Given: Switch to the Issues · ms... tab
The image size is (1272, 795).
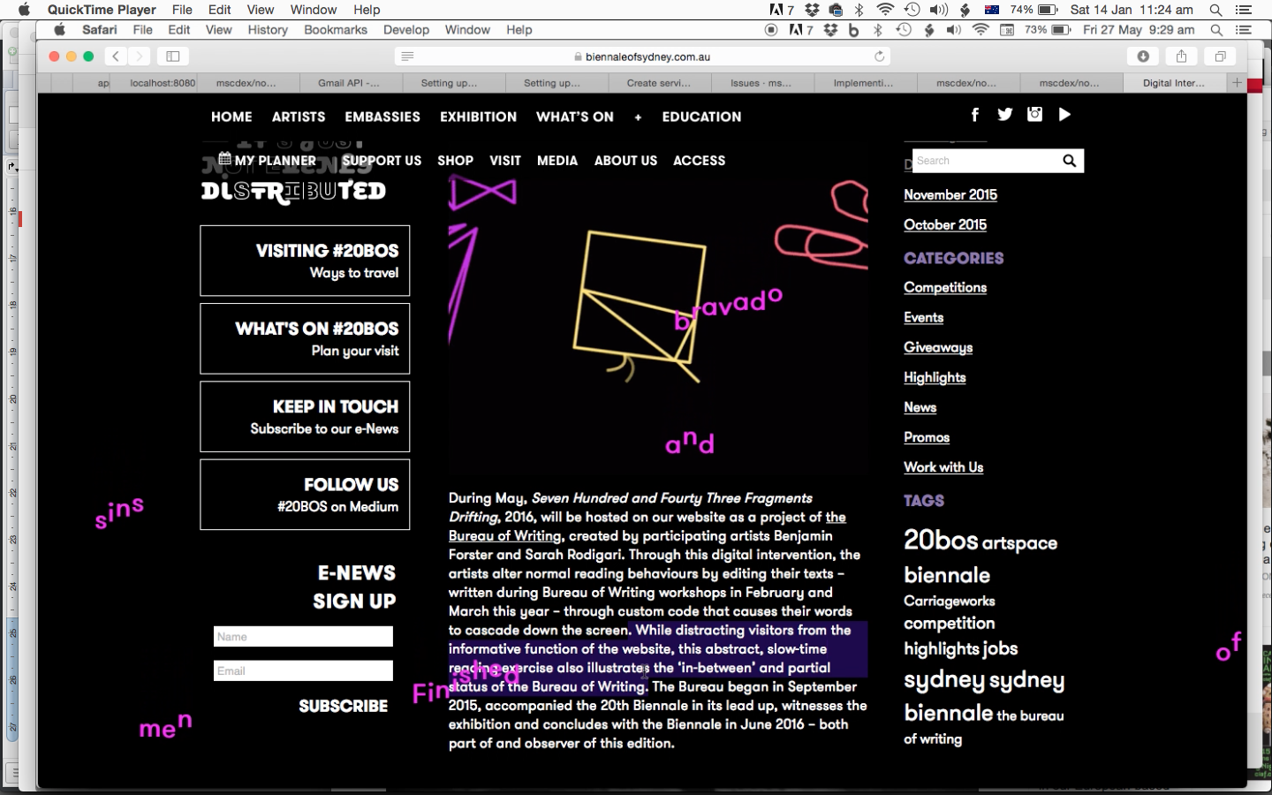Looking at the screenshot, I should [x=761, y=83].
